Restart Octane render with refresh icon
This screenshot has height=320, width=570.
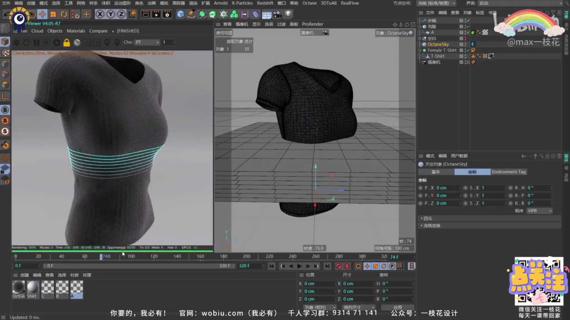pyautogui.click(x=26, y=43)
